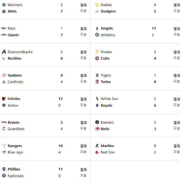Select the Nationals team name
Screen dimensions: 182x183
click(16, 176)
